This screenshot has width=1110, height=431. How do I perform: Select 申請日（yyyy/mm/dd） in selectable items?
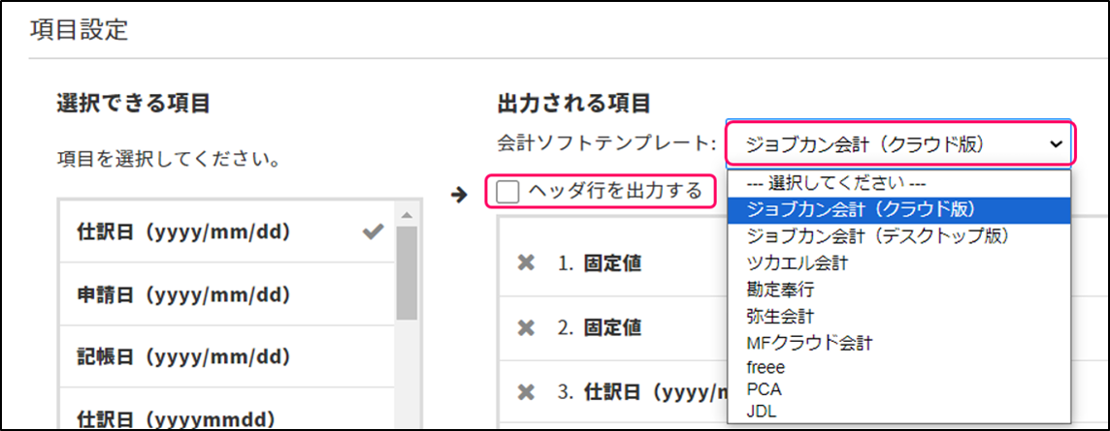coord(226,293)
